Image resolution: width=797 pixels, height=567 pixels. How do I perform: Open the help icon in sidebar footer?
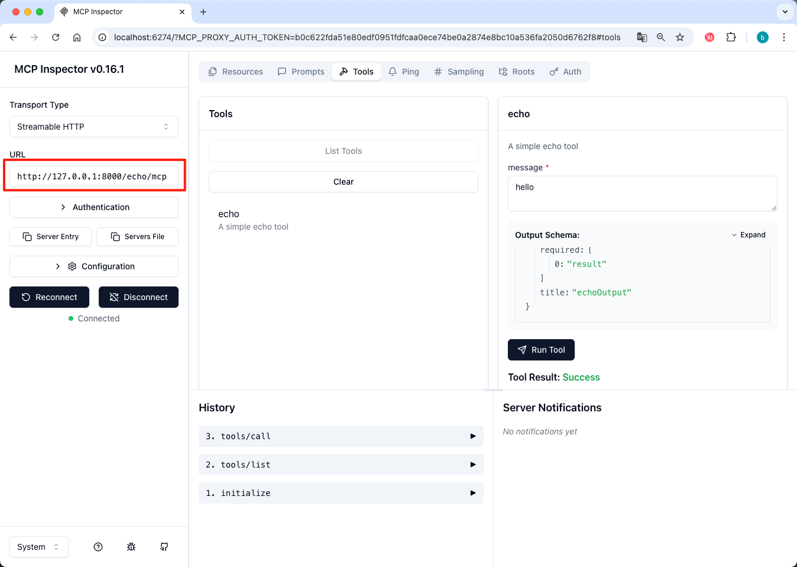98,547
